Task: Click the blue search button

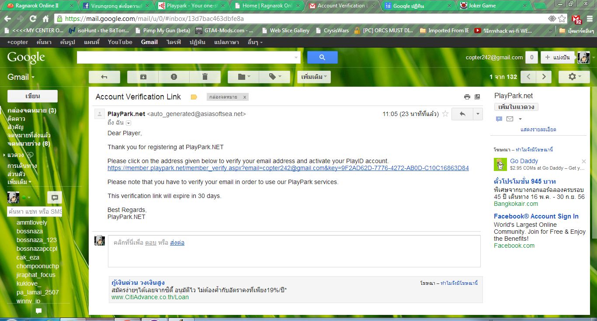Action: pos(323,57)
